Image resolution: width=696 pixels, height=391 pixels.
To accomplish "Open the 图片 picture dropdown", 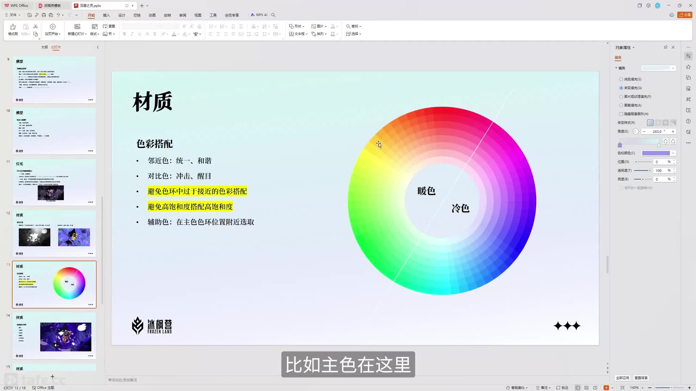I will point(319,26).
